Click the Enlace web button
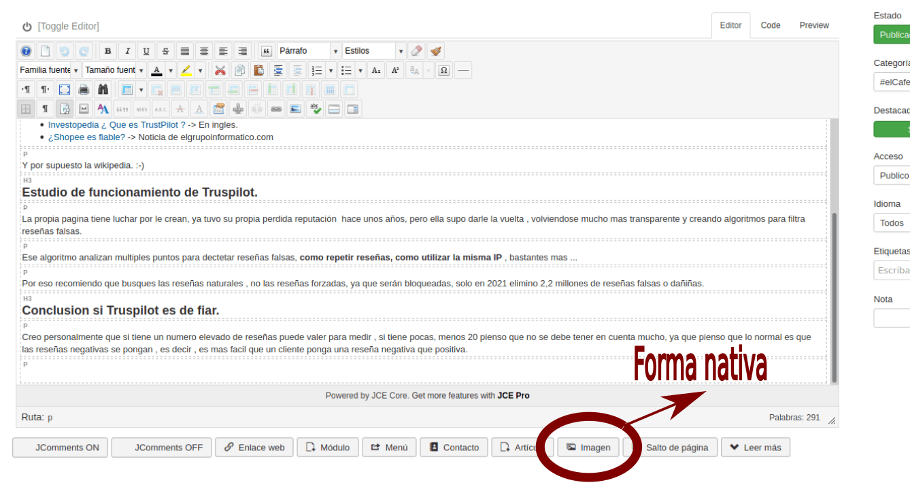Screen dimensions: 910x487 [254, 448]
